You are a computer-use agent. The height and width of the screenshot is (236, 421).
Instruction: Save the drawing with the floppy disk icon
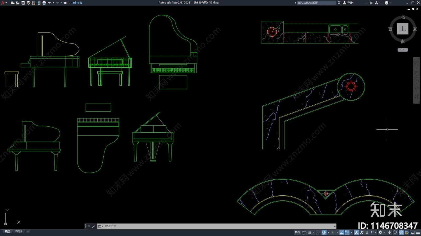coord(23,3)
